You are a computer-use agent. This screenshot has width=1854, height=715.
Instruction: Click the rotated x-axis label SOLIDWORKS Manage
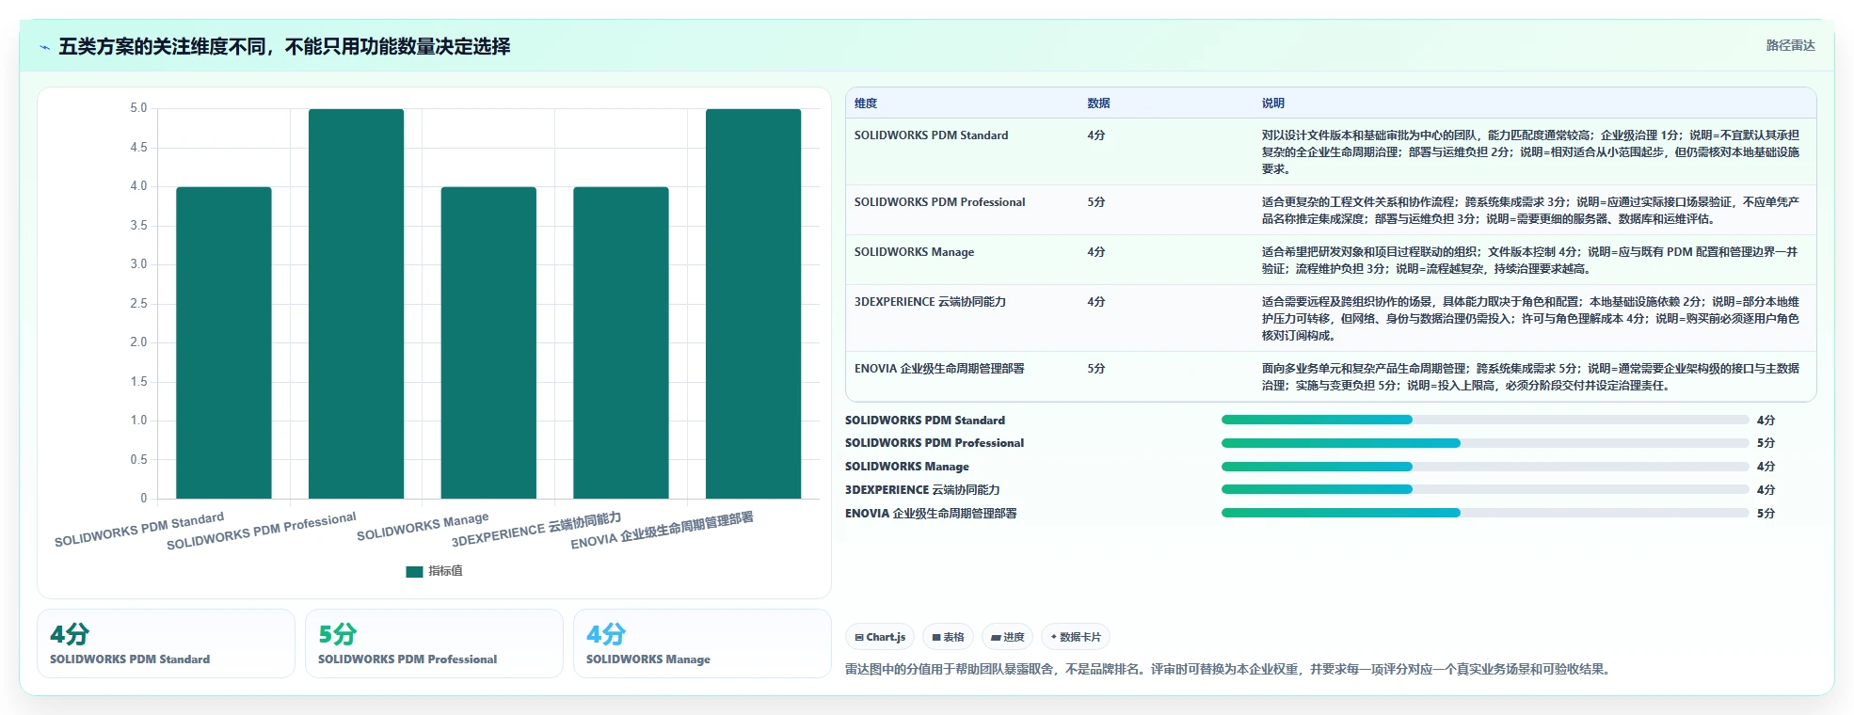[x=423, y=527]
